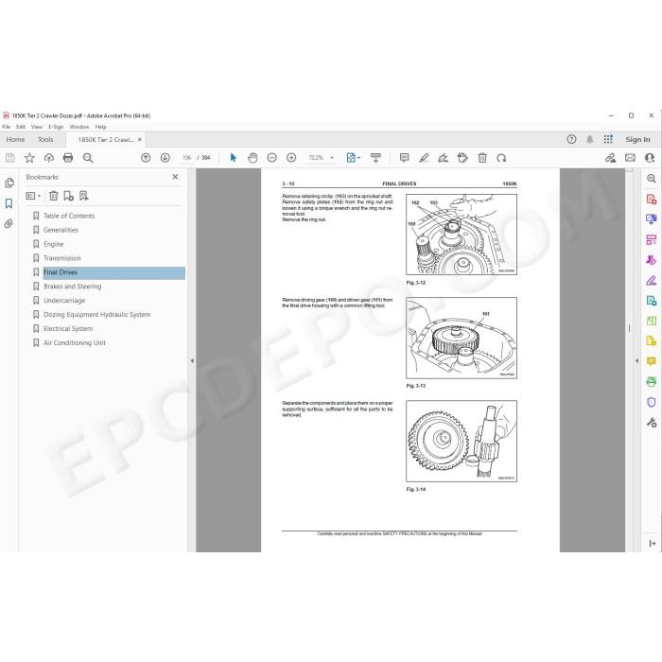Go to the Undercarriage bookmark
The image size is (662, 662).
pyautogui.click(x=64, y=301)
